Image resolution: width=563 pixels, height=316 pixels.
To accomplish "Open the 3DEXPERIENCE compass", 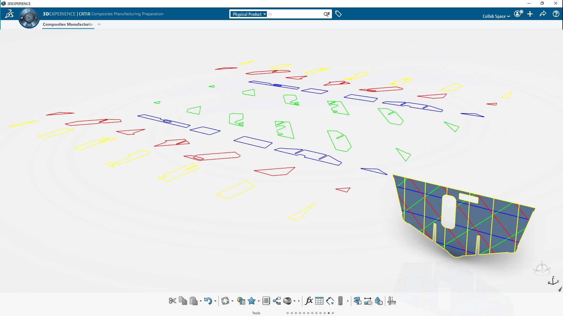I will point(28,18).
